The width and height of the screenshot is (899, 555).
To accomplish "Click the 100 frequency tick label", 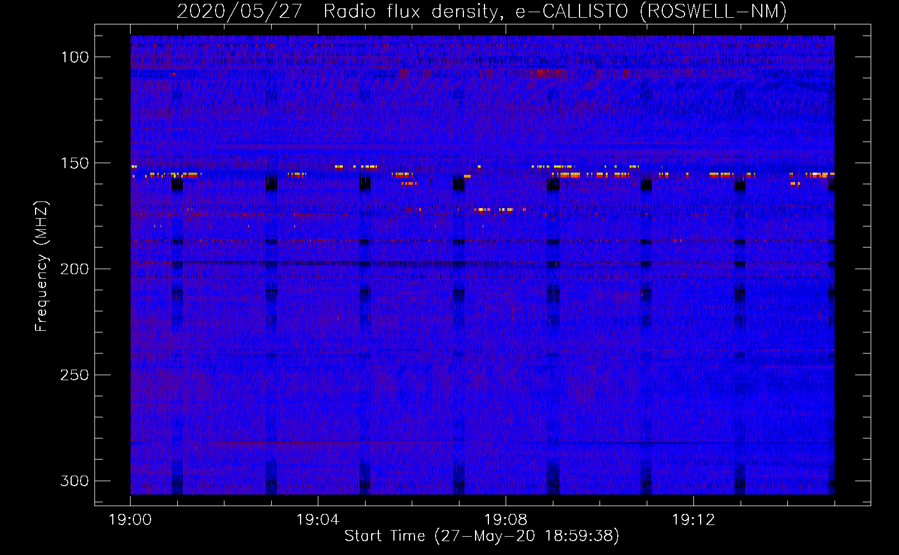I will tap(74, 57).
